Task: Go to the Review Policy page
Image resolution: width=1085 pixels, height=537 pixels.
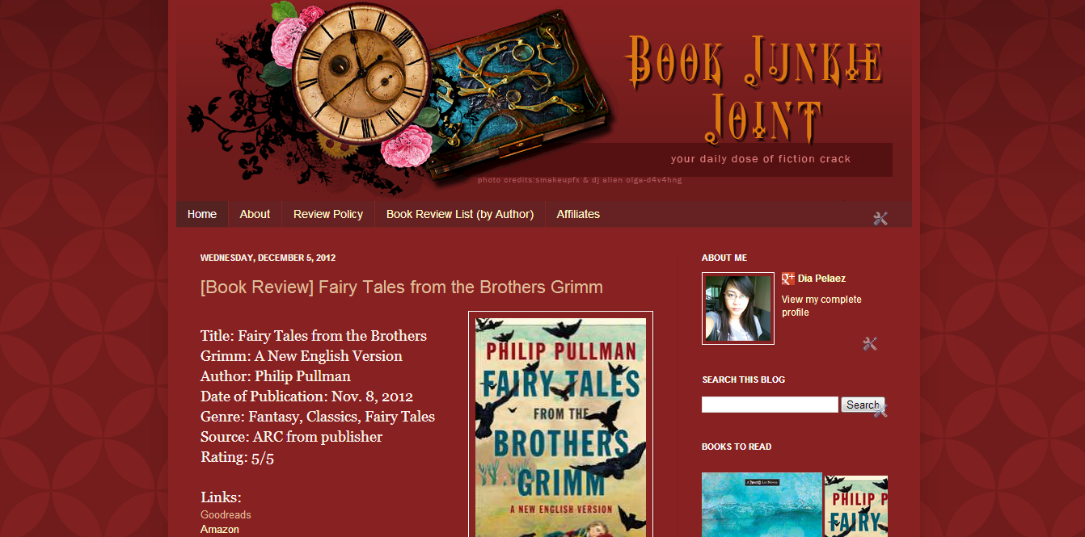Action: tap(328, 214)
